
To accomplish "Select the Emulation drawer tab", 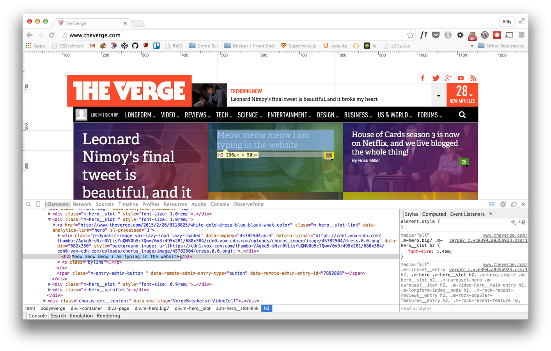I will [x=81, y=316].
